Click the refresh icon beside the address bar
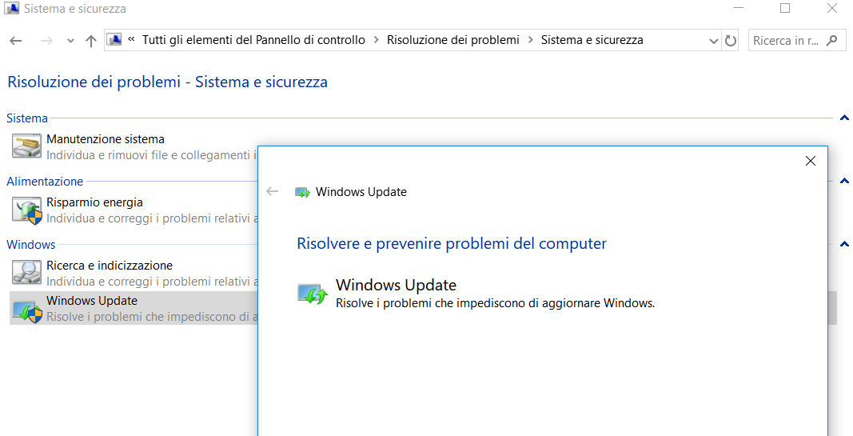 (731, 40)
